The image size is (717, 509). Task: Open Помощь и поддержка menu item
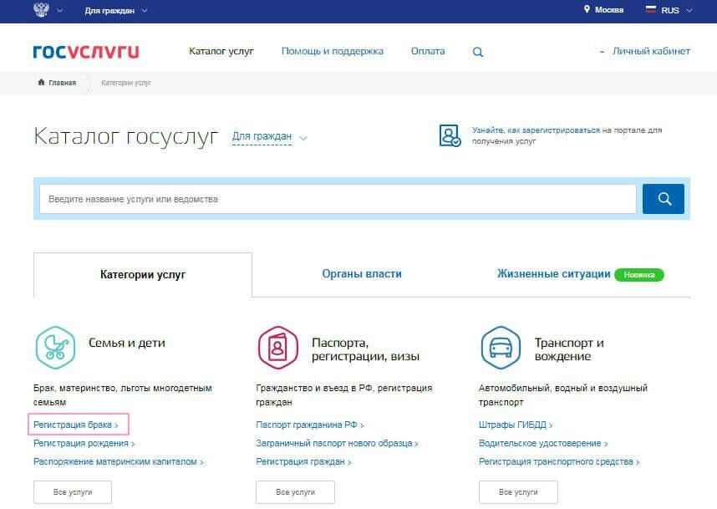click(332, 51)
